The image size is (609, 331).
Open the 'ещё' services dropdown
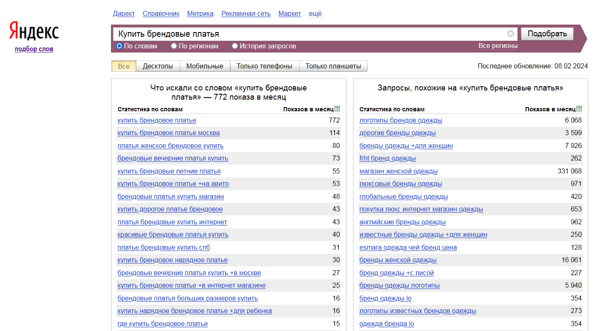click(315, 14)
